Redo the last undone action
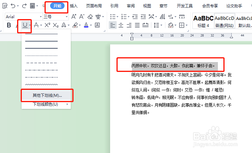Image resolution: width=252 pixels, height=153 pixels. [x=24, y=6]
